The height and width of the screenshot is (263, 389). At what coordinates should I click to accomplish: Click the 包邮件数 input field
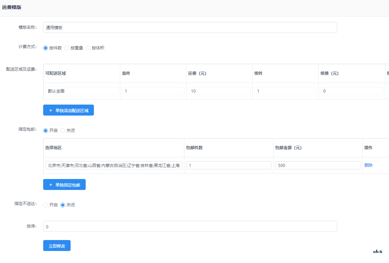tap(229, 166)
